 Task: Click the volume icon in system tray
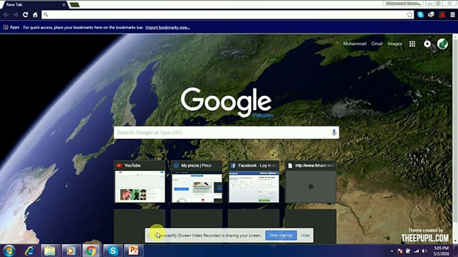(424, 251)
